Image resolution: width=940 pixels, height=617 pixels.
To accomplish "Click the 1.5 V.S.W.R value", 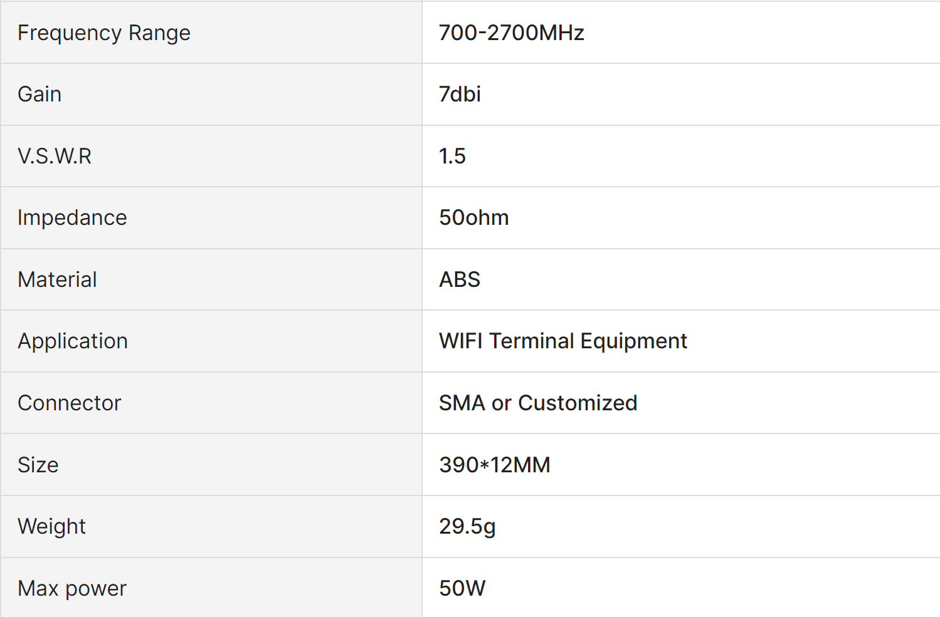I will 452,156.
